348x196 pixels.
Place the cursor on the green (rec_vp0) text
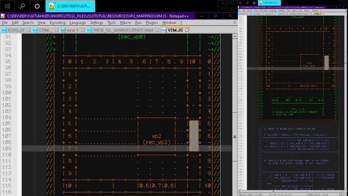[132, 37]
